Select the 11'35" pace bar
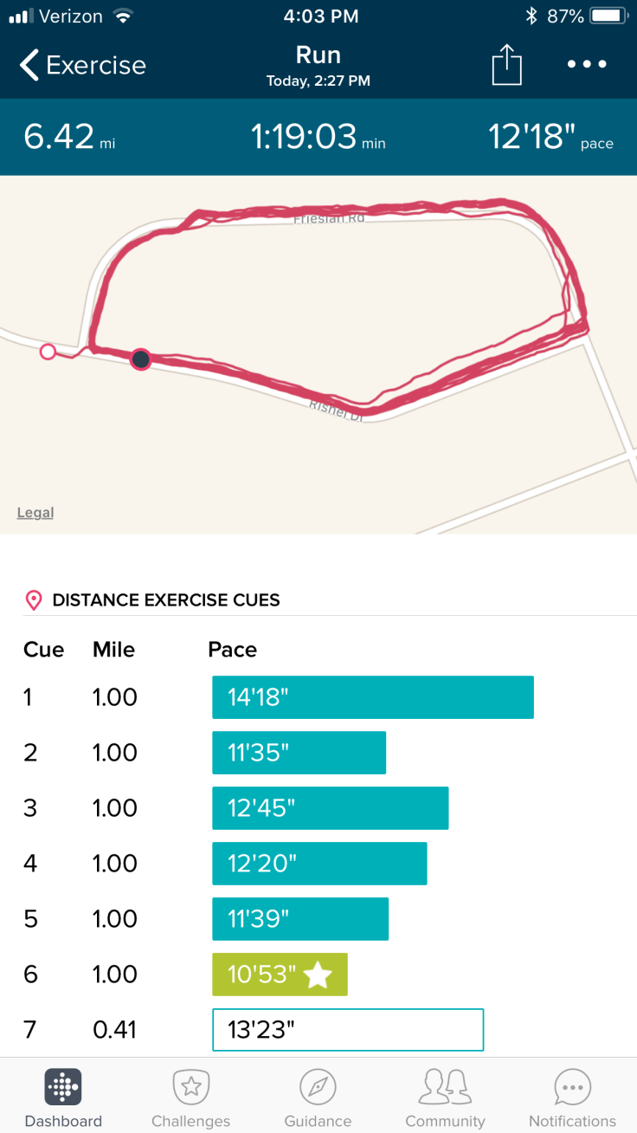The width and height of the screenshot is (637, 1133). tap(299, 753)
